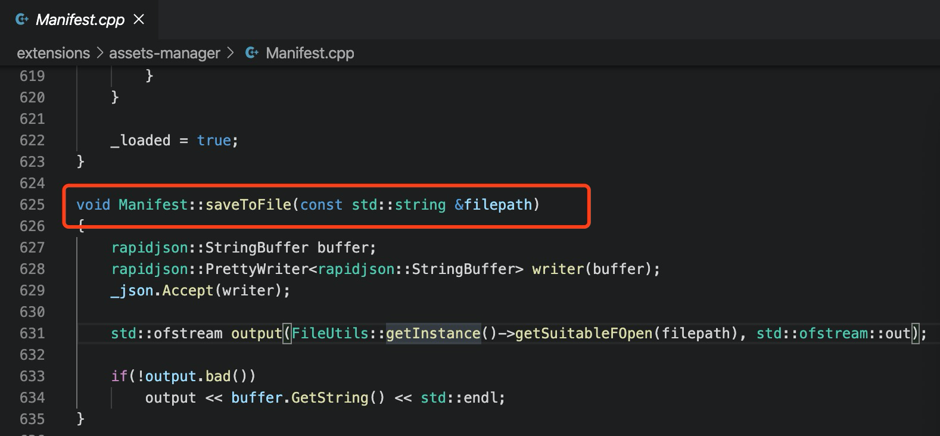Click line number 625 in the gutter

[x=32, y=205]
